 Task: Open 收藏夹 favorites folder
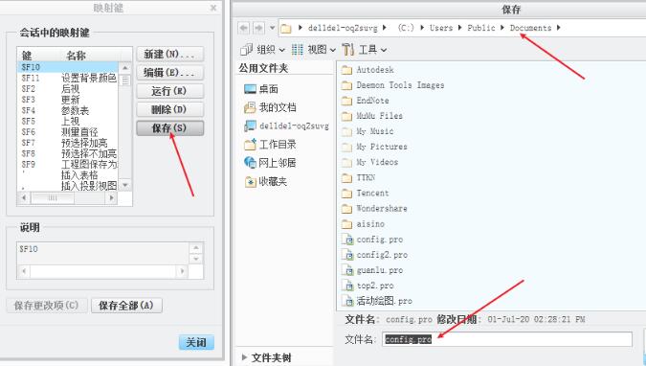pos(265,181)
